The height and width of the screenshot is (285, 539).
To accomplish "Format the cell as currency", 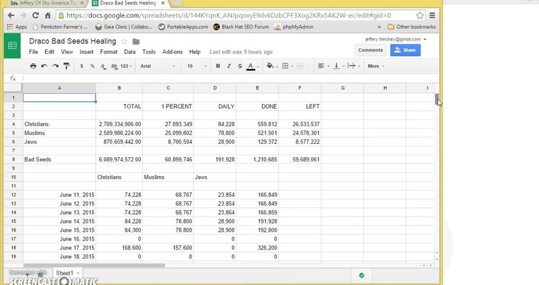I will click(81, 66).
